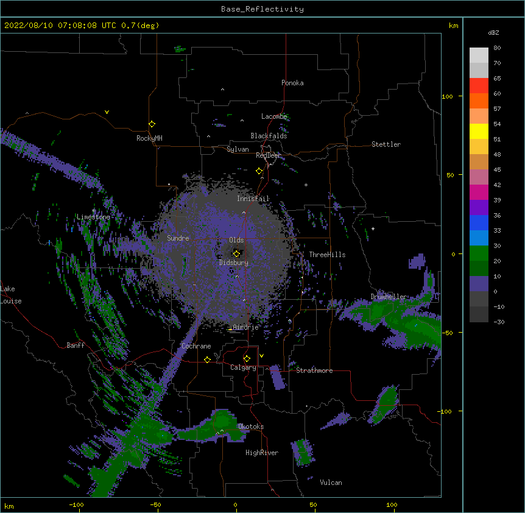Screen dimensions: 525x513
Task: Click the Stettler city label
Action: pos(386,144)
